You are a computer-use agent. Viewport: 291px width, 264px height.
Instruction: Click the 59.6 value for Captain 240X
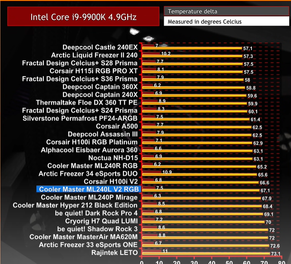pyautogui.click(x=252, y=96)
